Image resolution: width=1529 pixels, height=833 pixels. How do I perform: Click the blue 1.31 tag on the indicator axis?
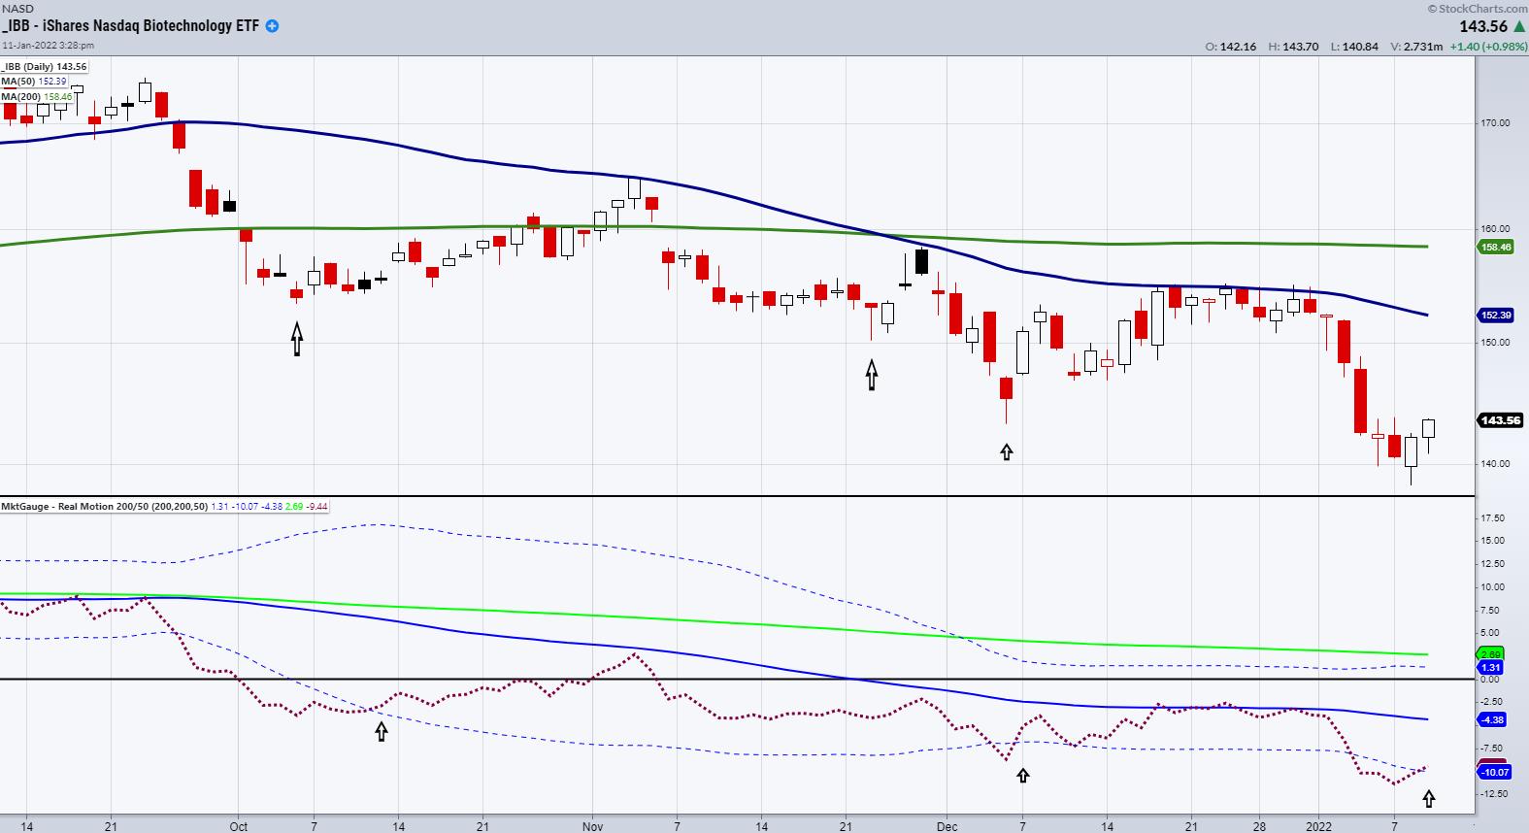click(x=1490, y=668)
